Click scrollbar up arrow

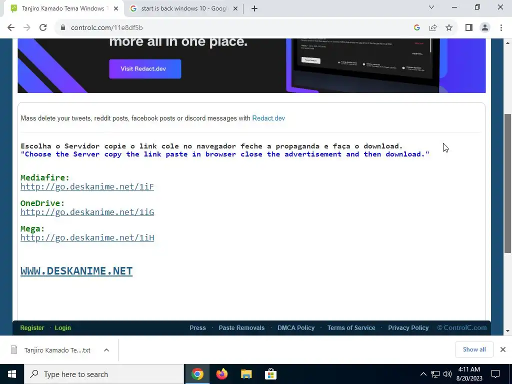tap(507, 43)
